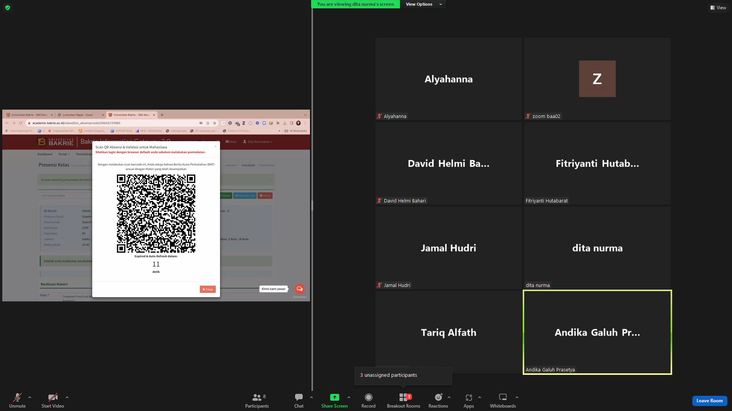Click the profile avatar in shared browser toolbar
The image size is (732, 411).
[x=299, y=123]
